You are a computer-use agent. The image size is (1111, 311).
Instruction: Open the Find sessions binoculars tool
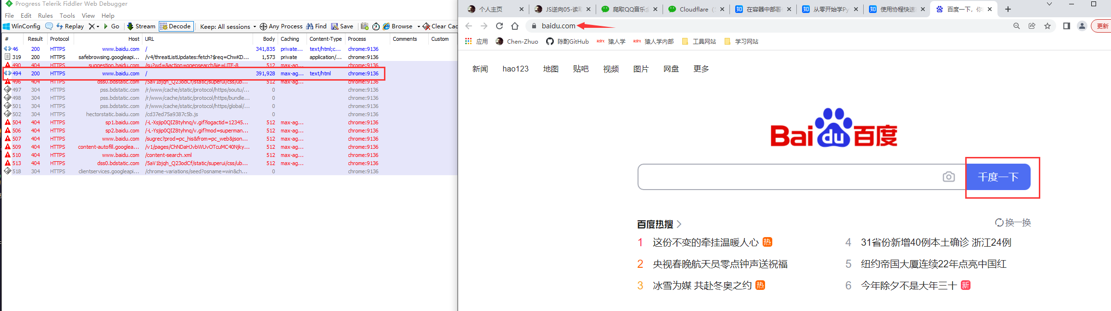click(316, 26)
